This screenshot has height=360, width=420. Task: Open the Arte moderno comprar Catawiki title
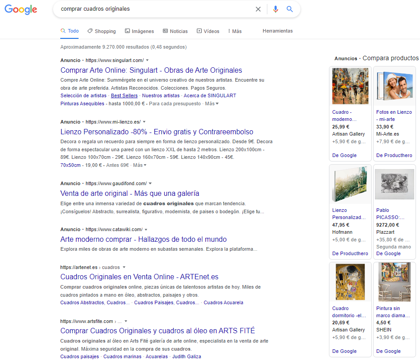pyautogui.click(x=143, y=239)
